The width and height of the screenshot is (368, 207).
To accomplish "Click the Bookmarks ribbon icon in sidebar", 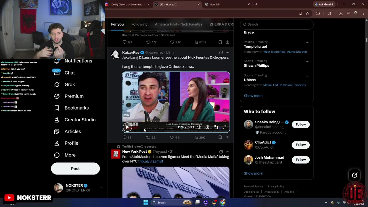I will [x=57, y=108].
